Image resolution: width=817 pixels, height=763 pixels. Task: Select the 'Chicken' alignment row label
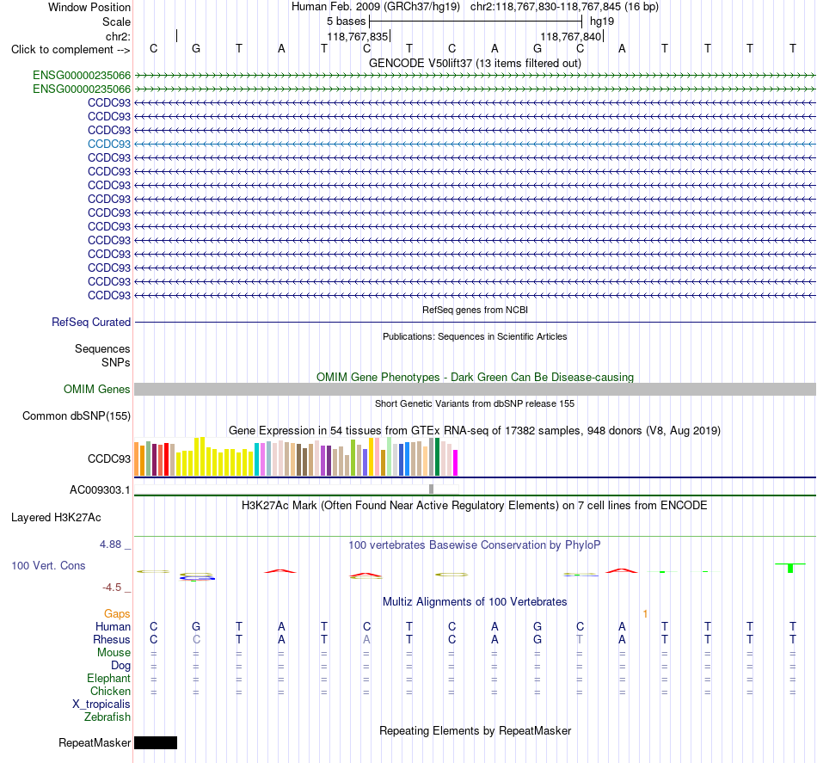[x=110, y=691]
